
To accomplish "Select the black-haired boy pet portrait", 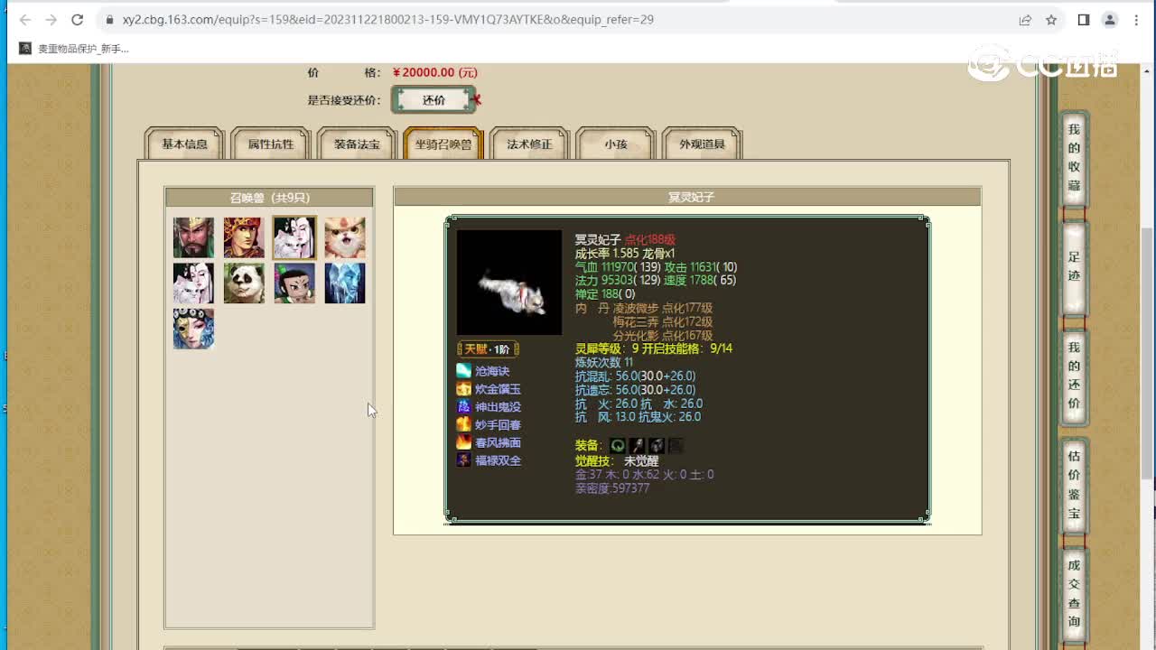I will tap(294, 283).
